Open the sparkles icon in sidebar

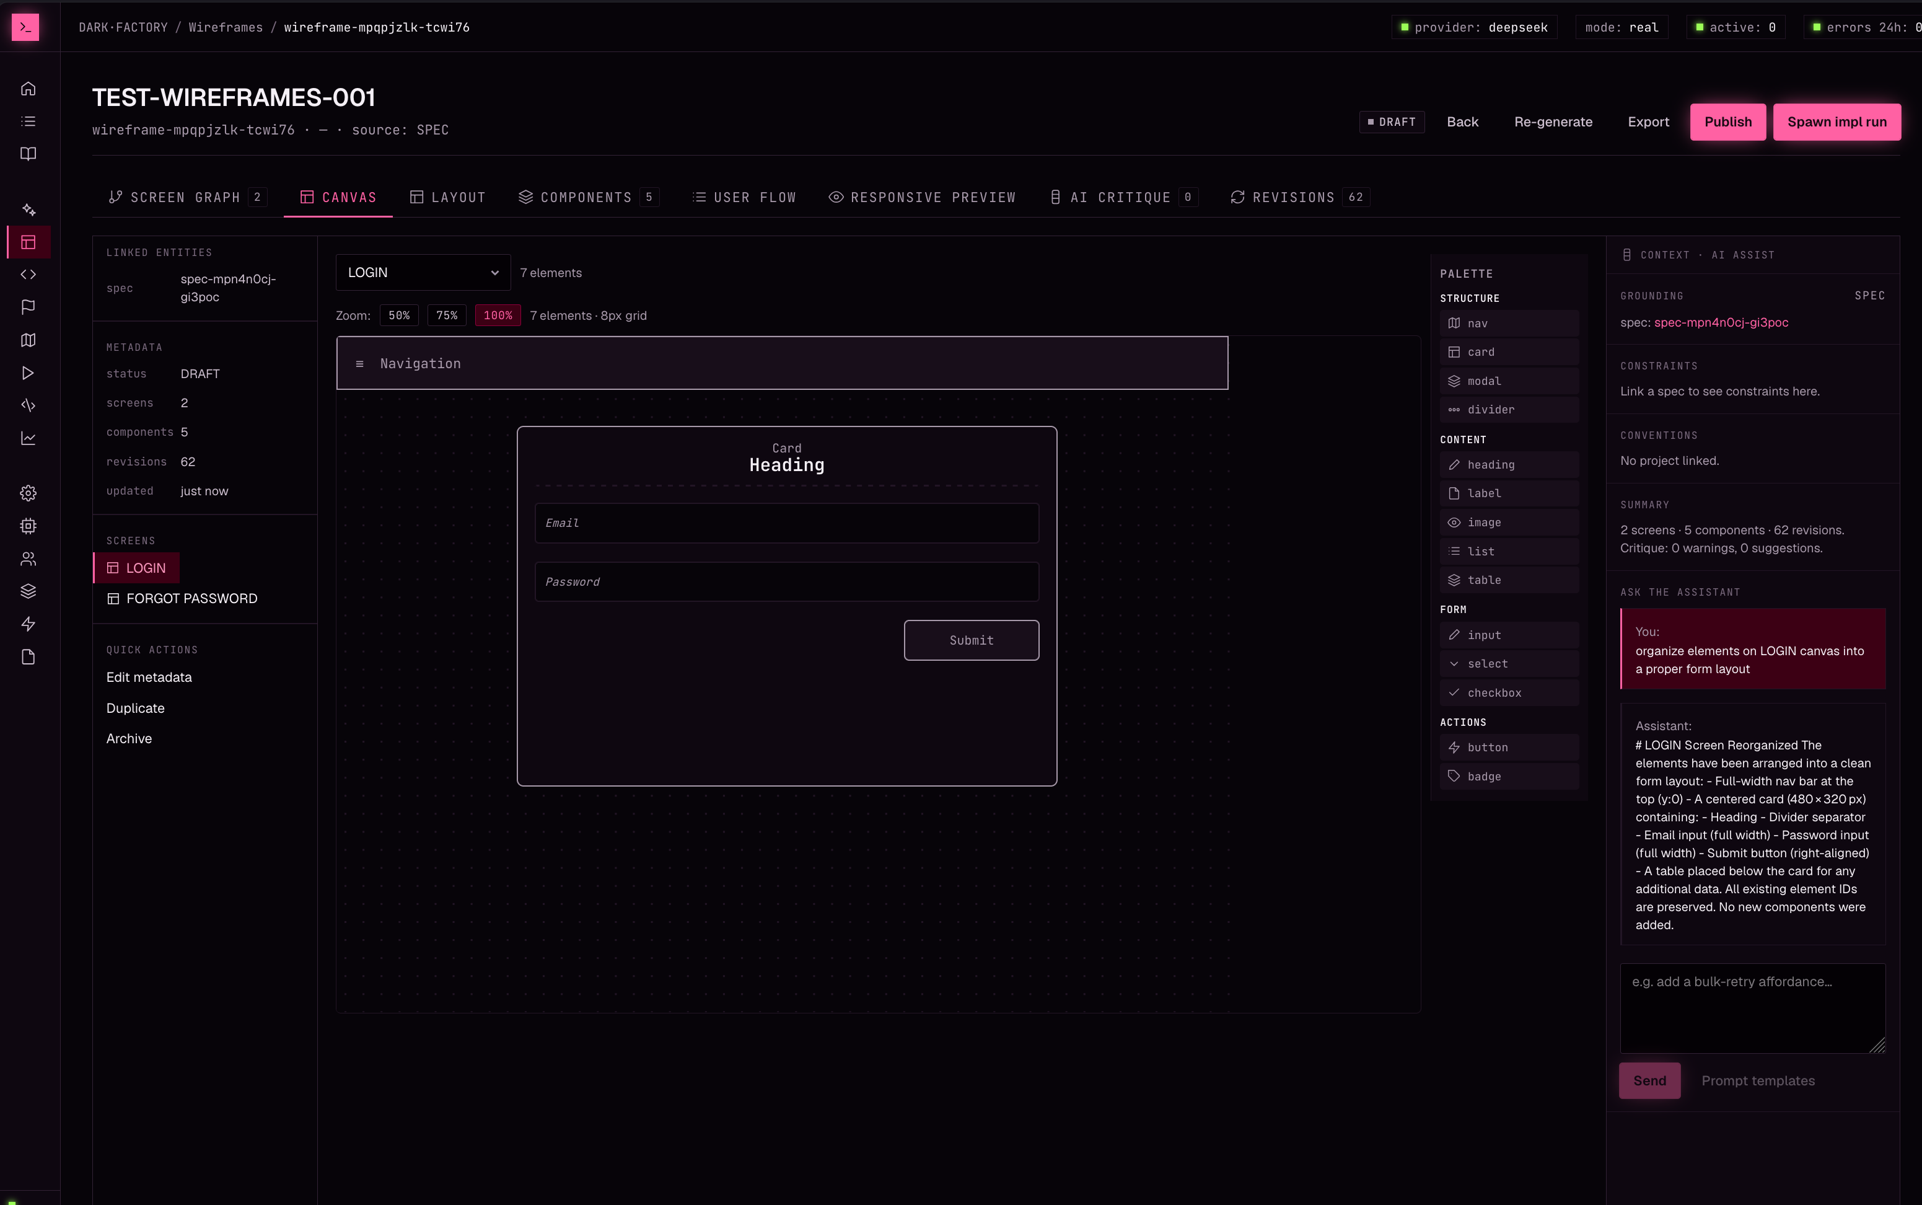click(x=28, y=210)
